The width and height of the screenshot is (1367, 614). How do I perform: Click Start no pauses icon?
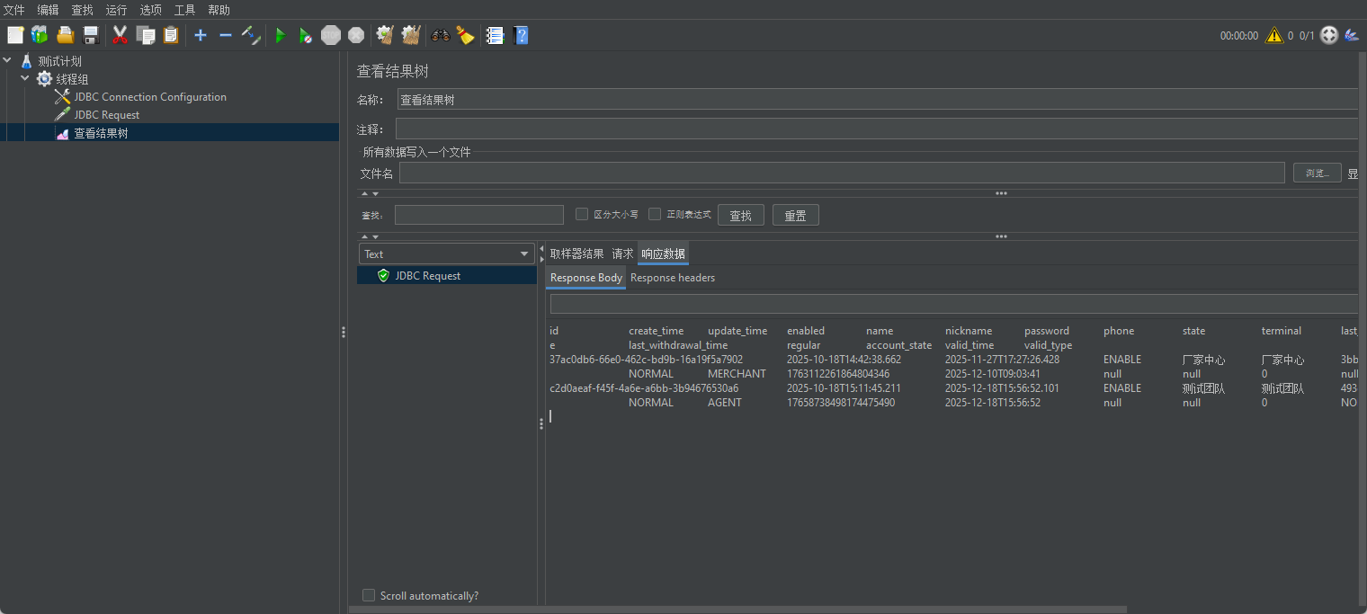[x=306, y=35]
